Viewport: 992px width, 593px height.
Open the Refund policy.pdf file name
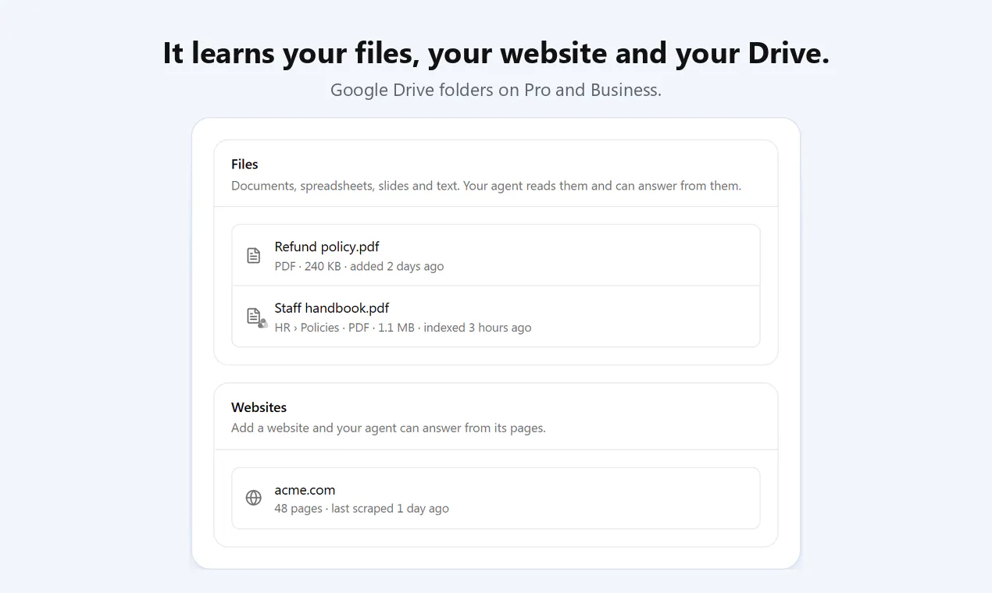coord(327,247)
